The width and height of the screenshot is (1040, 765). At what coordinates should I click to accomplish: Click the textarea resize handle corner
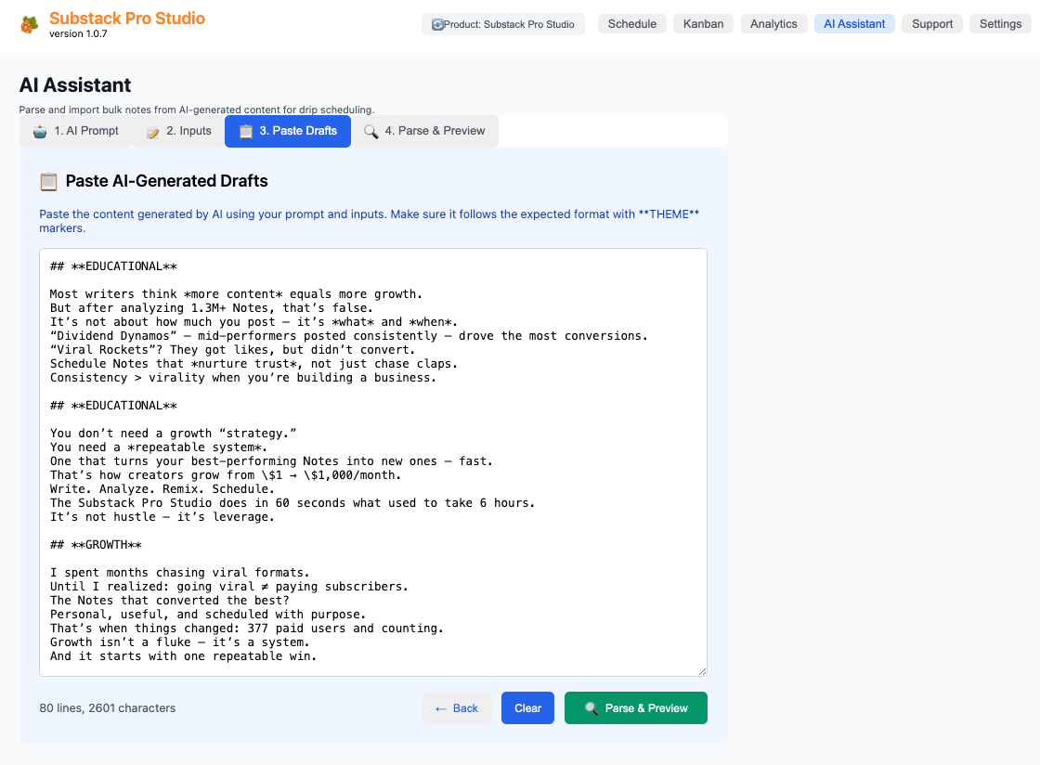click(x=702, y=671)
